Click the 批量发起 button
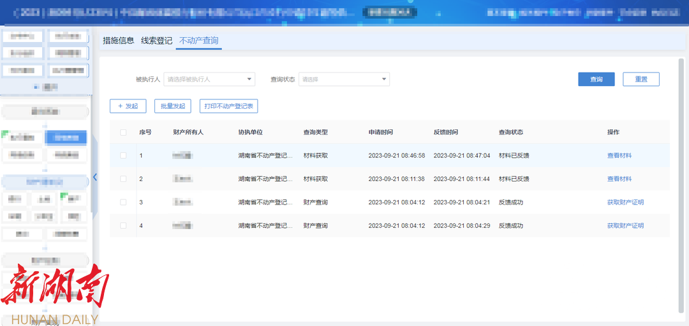The height and width of the screenshot is (326, 689). click(x=173, y=106)
